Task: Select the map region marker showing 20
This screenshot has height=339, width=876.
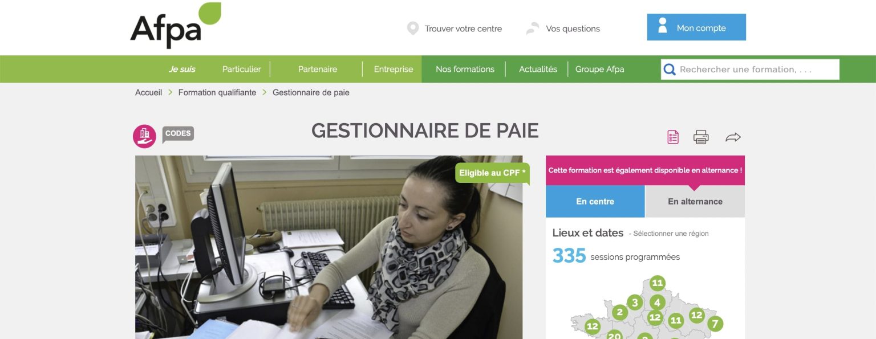Action: point(614,335)
